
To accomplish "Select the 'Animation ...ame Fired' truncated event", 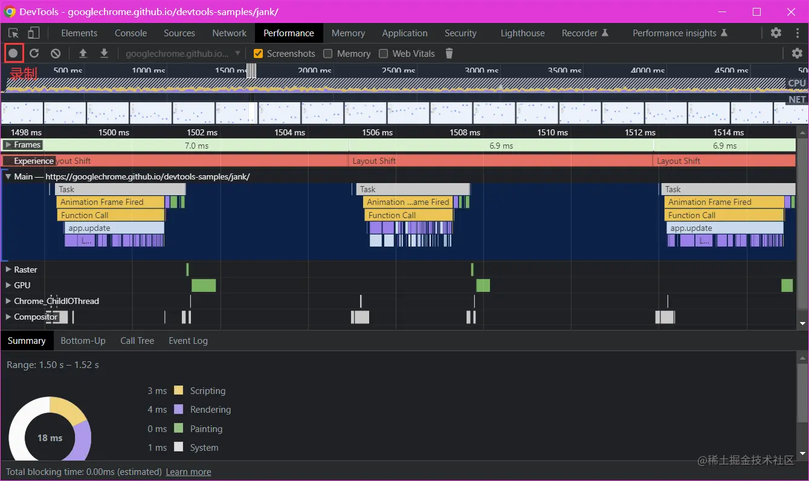I will (x=408, y=202).
